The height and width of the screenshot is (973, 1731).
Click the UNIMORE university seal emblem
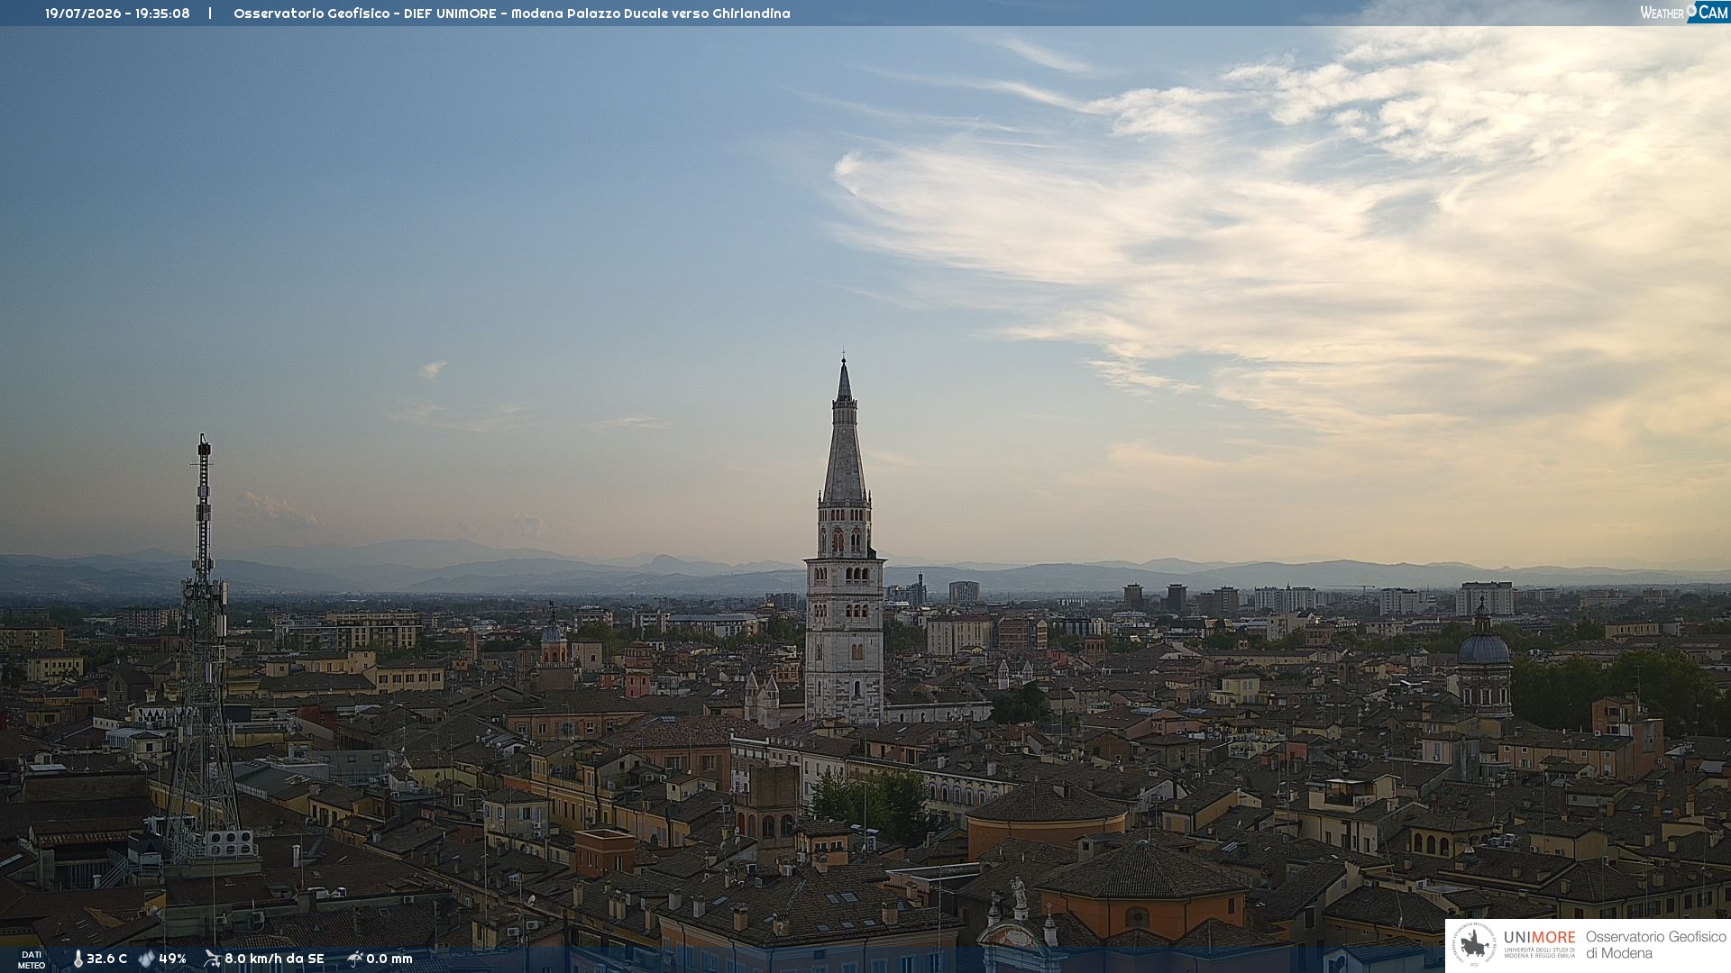1474,944
